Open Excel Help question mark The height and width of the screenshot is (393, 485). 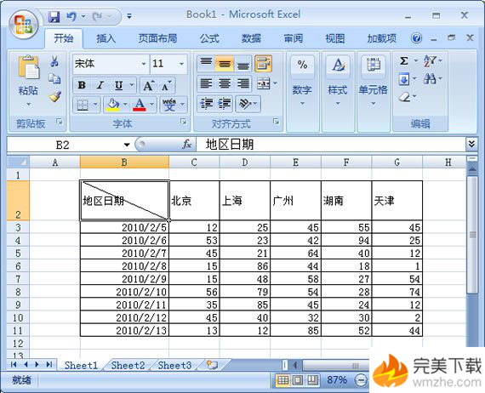(416, 38)
